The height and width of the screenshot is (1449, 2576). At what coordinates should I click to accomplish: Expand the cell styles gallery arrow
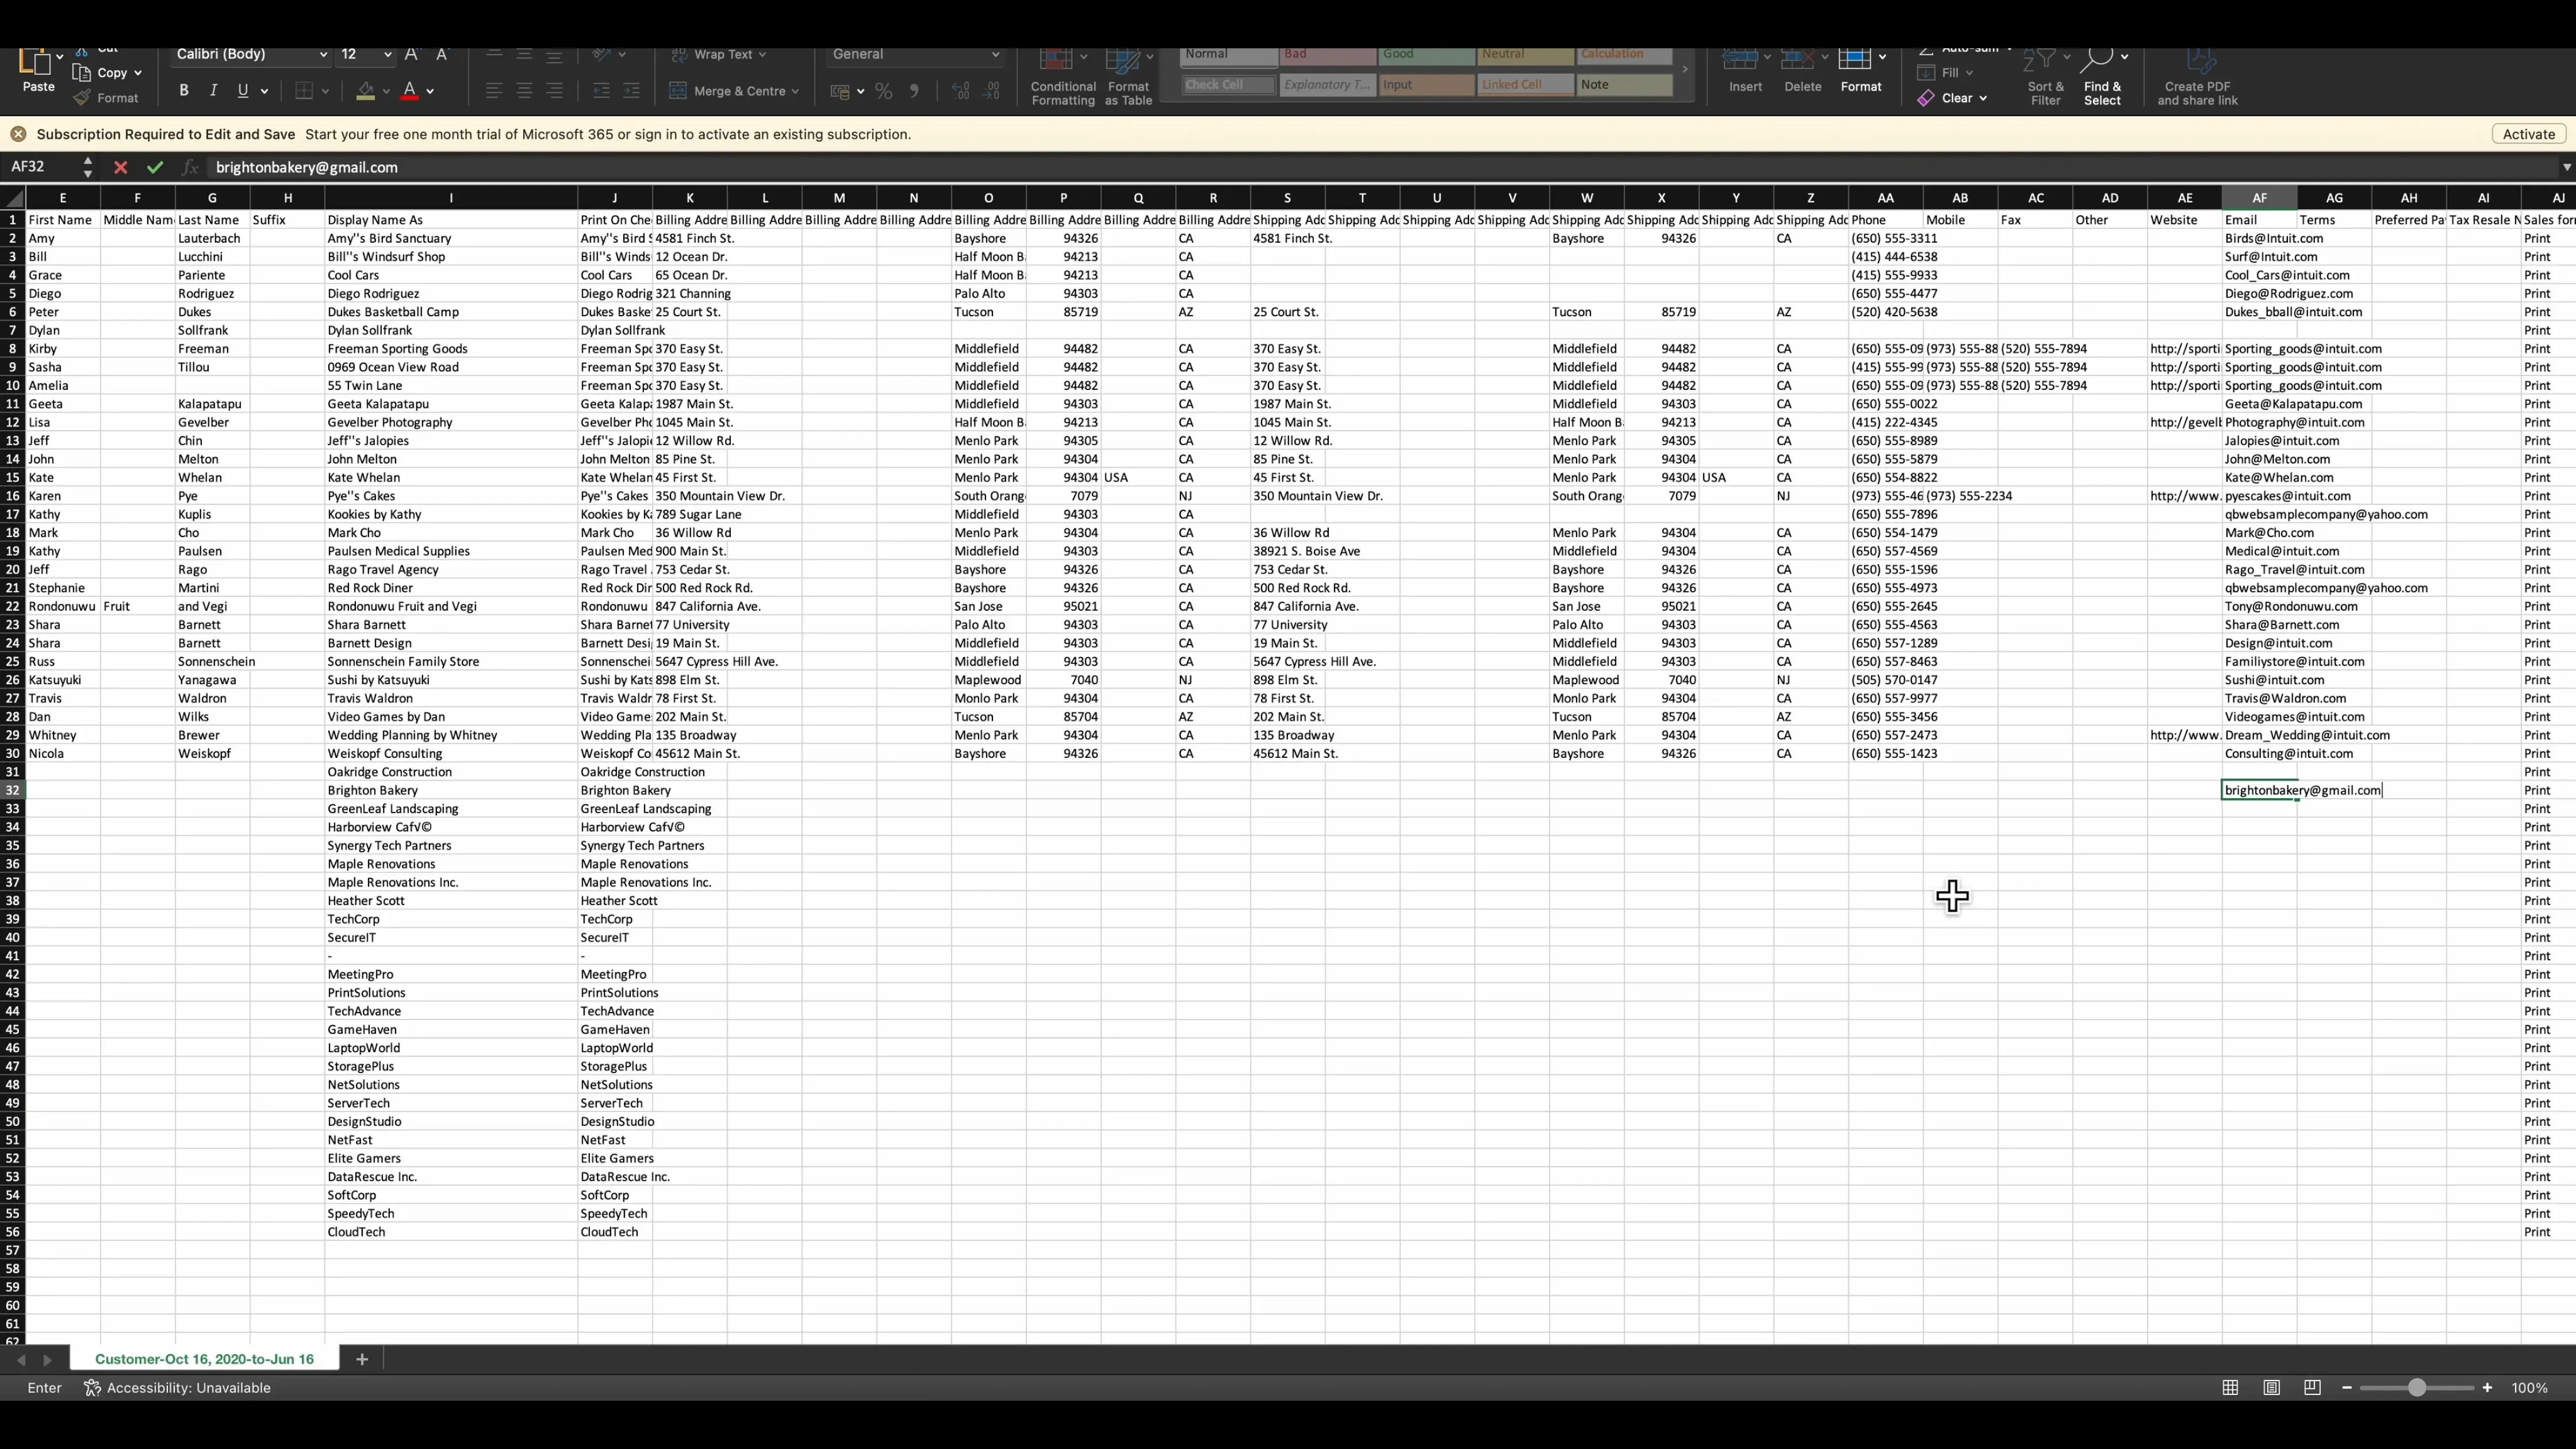pyautogui.click(x=1685, y=70)
